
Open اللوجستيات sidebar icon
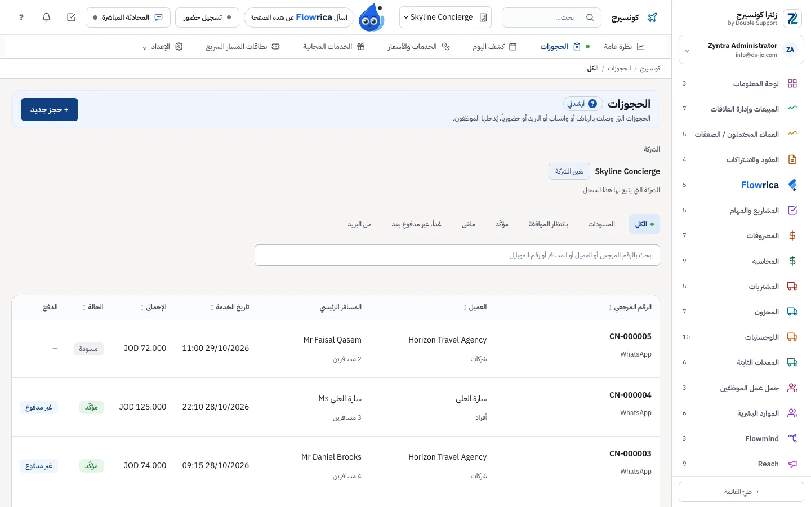click(x=792, y=337)
